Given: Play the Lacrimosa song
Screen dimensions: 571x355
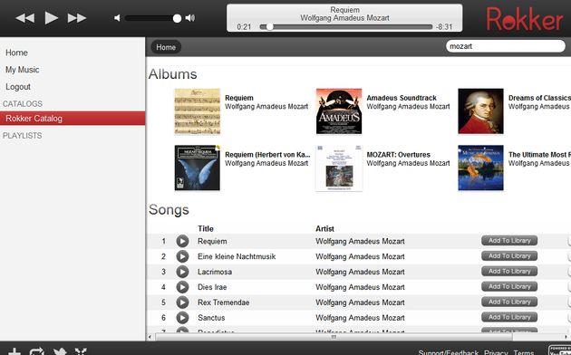Looking at the screenshot, I should [x=182, y=272].
